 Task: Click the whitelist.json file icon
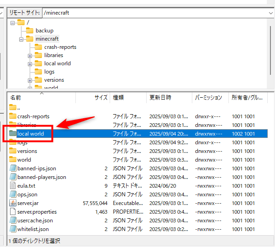pos(13,229)
